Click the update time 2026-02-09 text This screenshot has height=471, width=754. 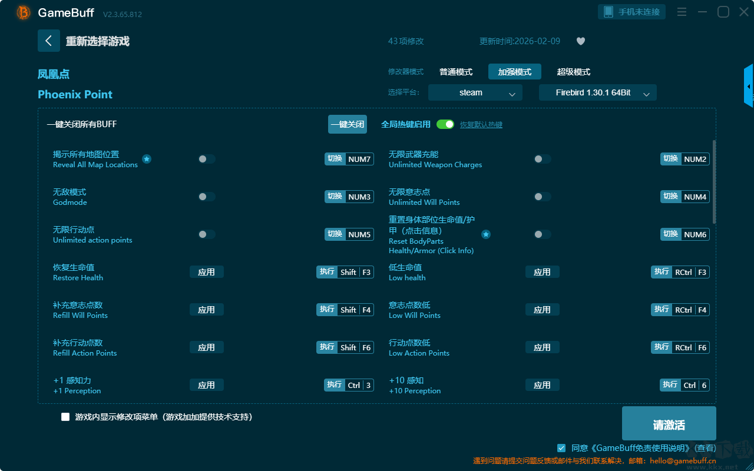click(x=520, y=41)
